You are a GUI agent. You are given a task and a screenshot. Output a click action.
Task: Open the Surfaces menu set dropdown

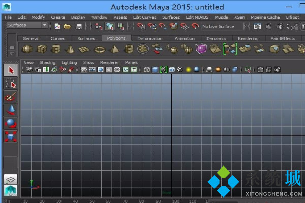click(27, 25)
